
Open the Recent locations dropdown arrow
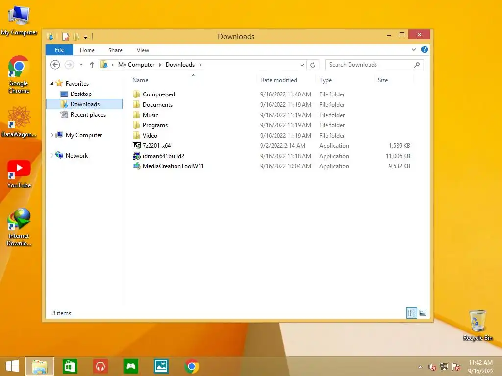point(81,65)
